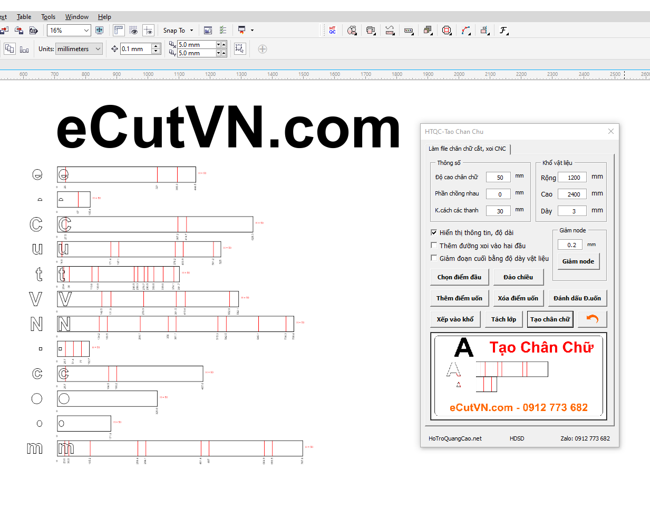Open the Tools menu
Image resolution: width=650 pixels, height=508 pixels.
point(48,17)
